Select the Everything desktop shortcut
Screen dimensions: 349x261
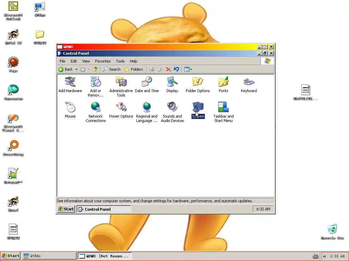(x=13, y=148)
